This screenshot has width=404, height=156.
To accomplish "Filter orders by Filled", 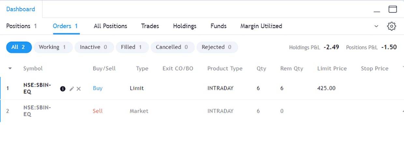I will click(x=132, y=47).
